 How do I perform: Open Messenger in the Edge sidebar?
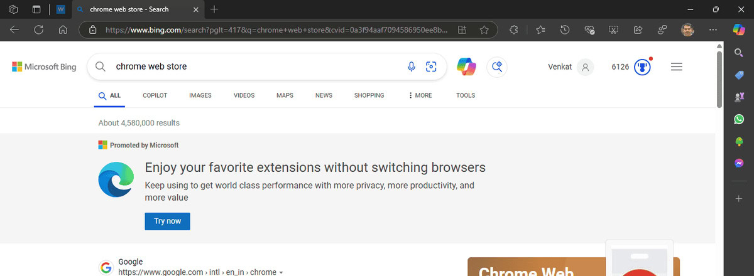pos(739,162)
